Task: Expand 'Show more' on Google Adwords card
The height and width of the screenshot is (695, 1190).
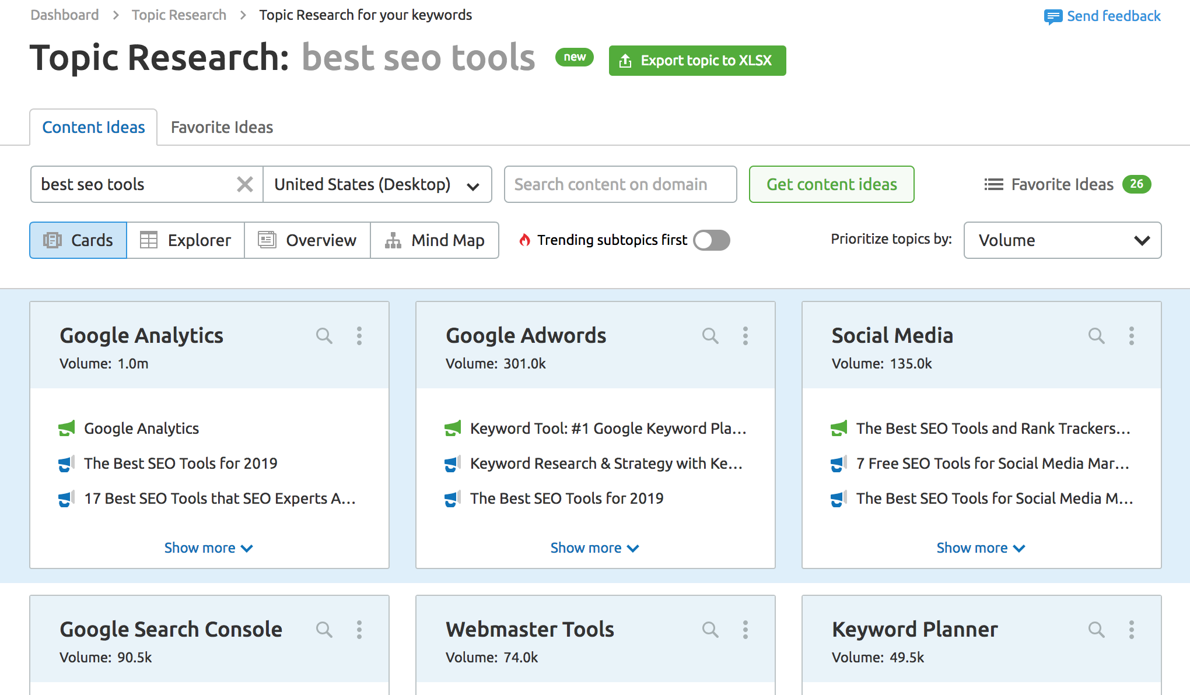Action: [594, 548]
